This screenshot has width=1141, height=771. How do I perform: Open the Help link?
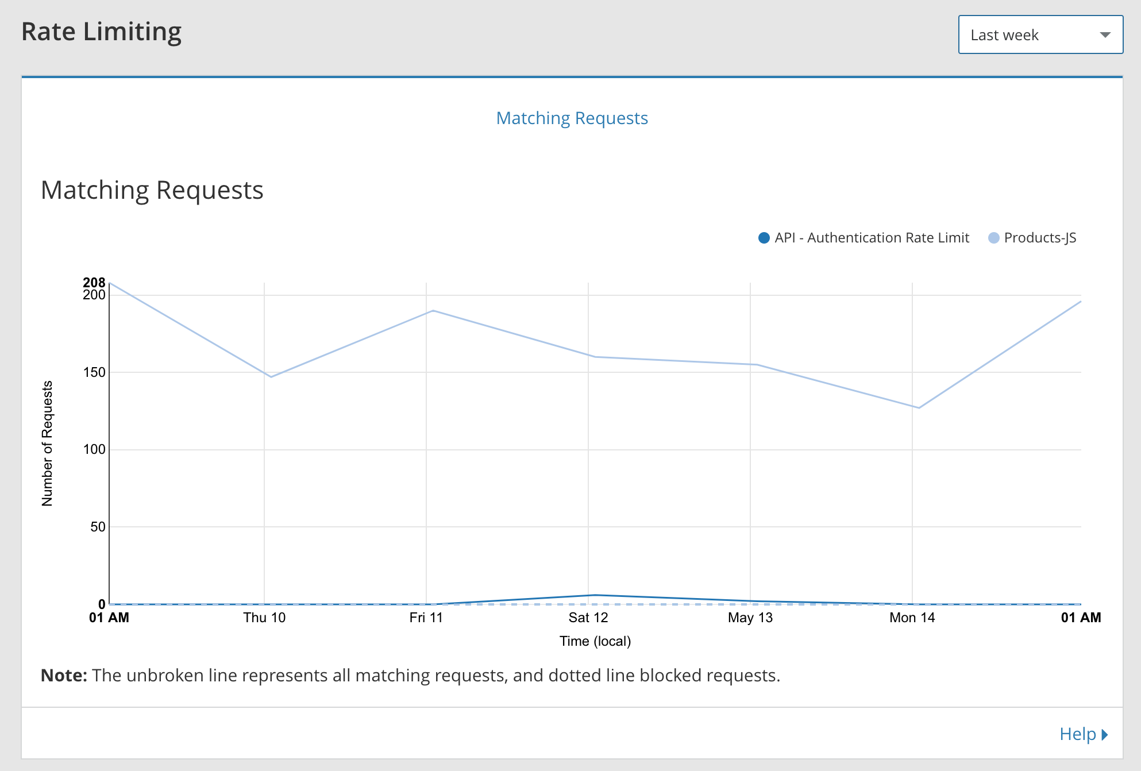(1084, 734)
